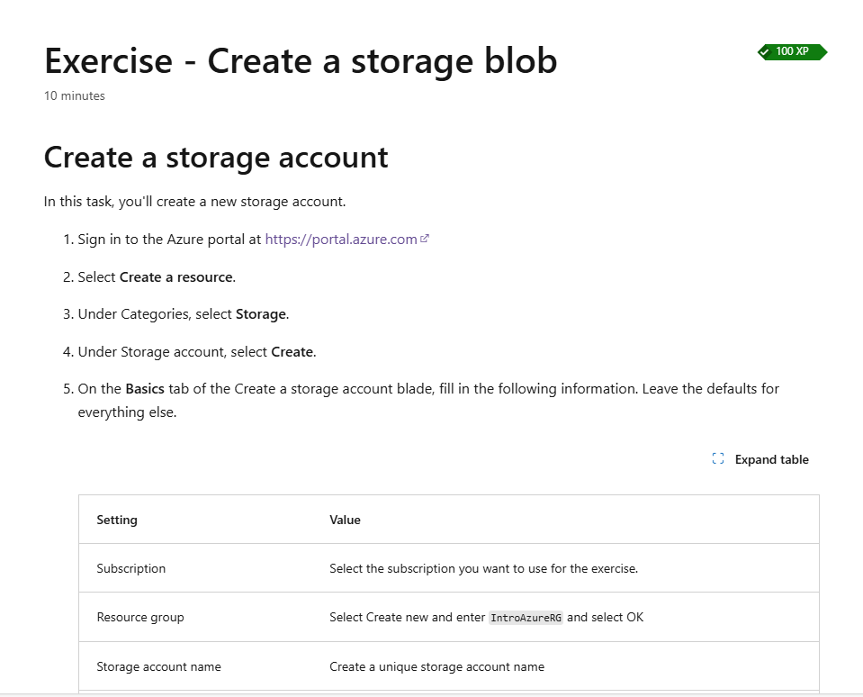Click the Create a storage account heading
This screenshot has height=697, width=863.
click(215, 157)
